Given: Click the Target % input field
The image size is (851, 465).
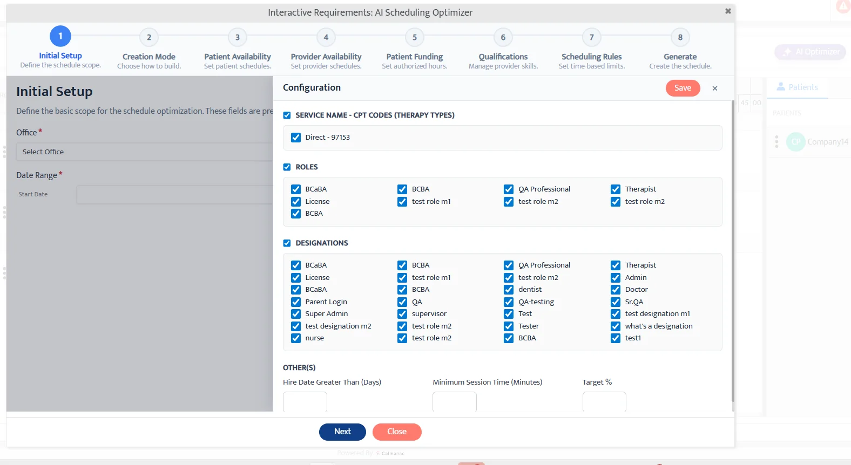Looking at the screenshot, I should tap(604, 402).
